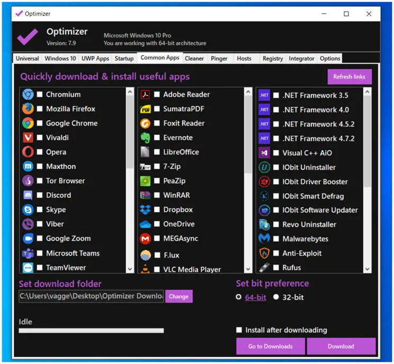
Task: Click down arrow of Adobe Reader list scrollbar
Action: tap(248, 269)
